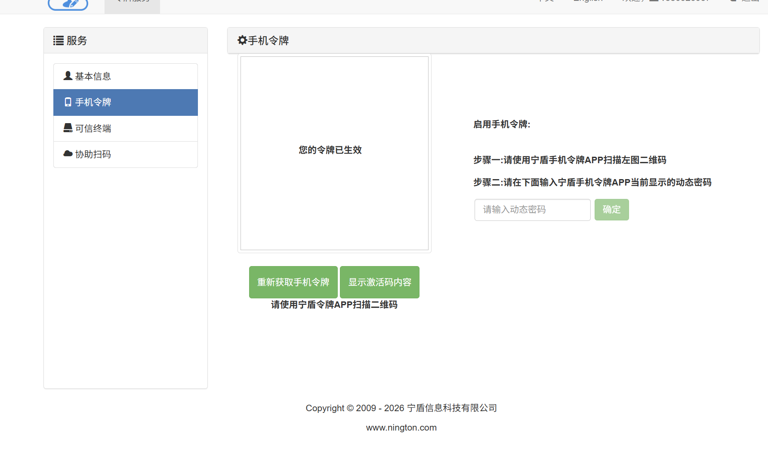
Task: Click the 请使用宁盾令牌APP扫描二维码 caption
Action: click(x=334, y=305)
